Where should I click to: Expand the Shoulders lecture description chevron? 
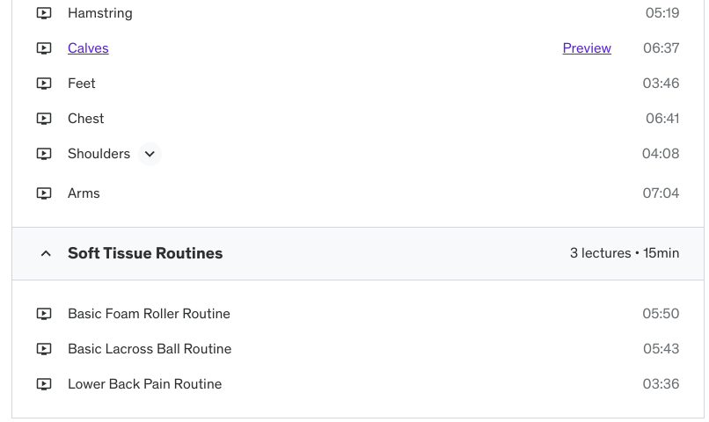click(x=150, y=154)
